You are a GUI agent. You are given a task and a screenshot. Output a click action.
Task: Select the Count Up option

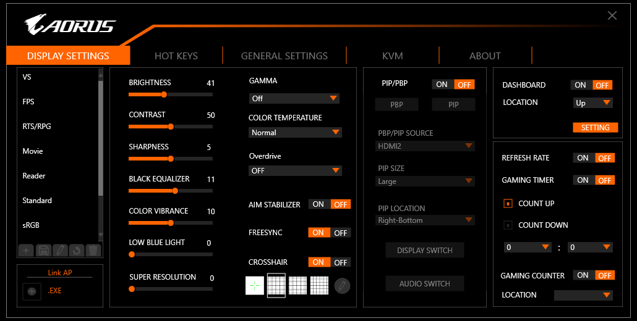[508, 204]
